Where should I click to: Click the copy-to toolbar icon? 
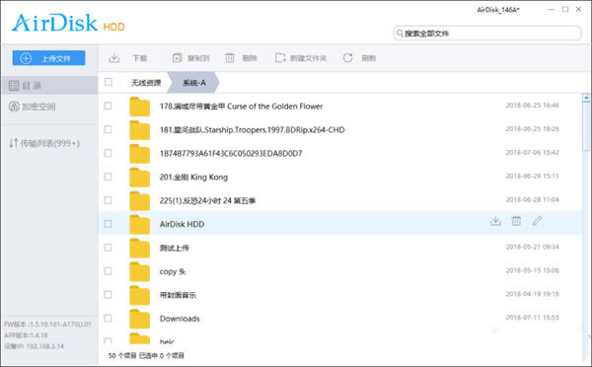(x=177, y=58)
